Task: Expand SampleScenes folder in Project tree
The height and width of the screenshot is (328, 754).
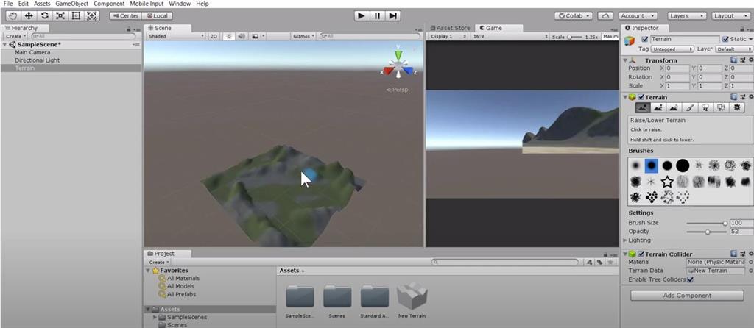Action: 155,318
